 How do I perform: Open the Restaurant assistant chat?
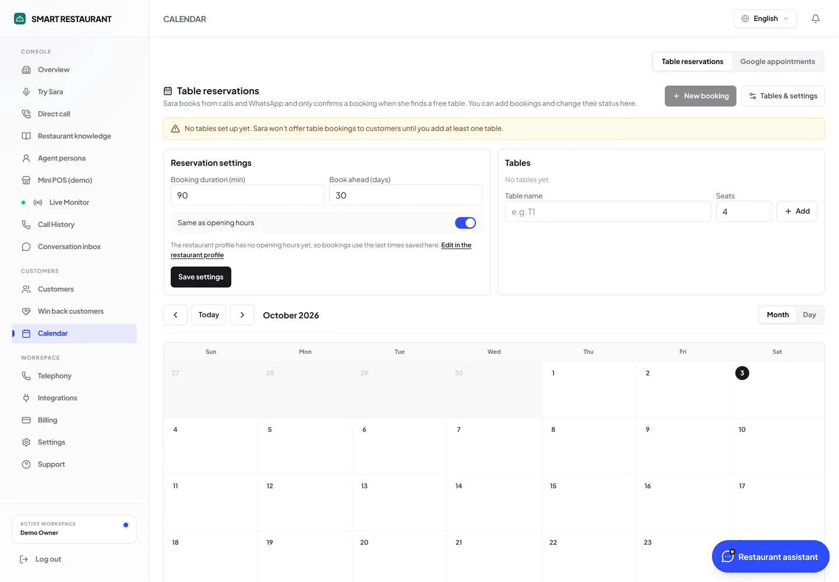coord(770,556)
